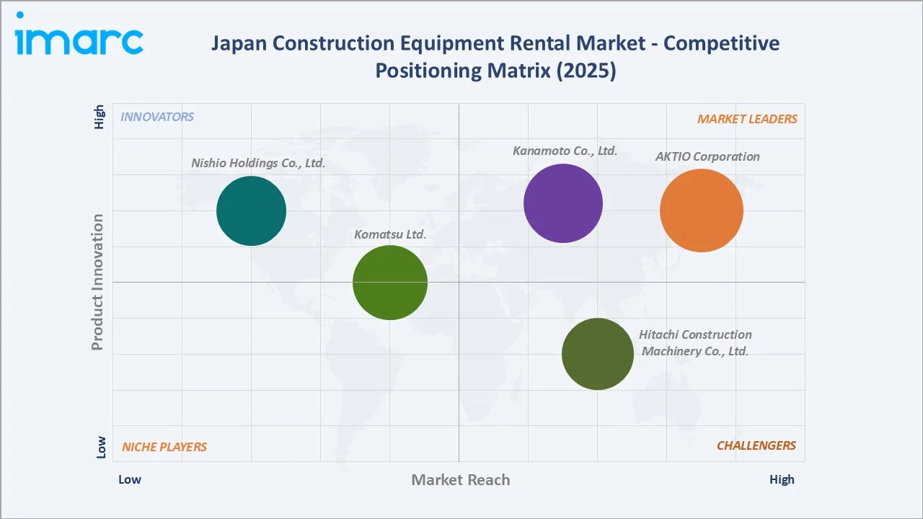Click the INNOVATORS quadrant label
Screen dimensions: 923x519
pyautogui.click(x=157, y=117)
